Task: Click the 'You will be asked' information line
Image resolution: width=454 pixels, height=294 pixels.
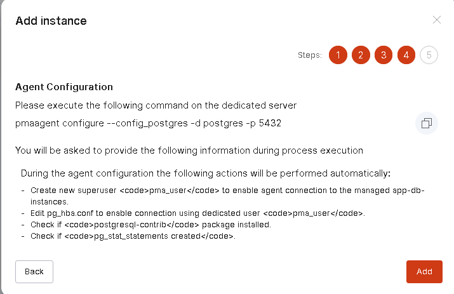Action: coord(189,150)
